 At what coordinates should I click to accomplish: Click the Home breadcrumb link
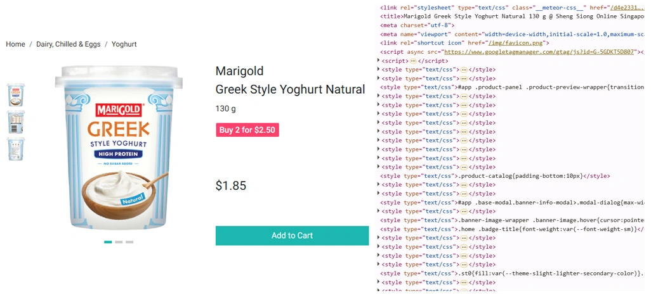pos(15,44)
